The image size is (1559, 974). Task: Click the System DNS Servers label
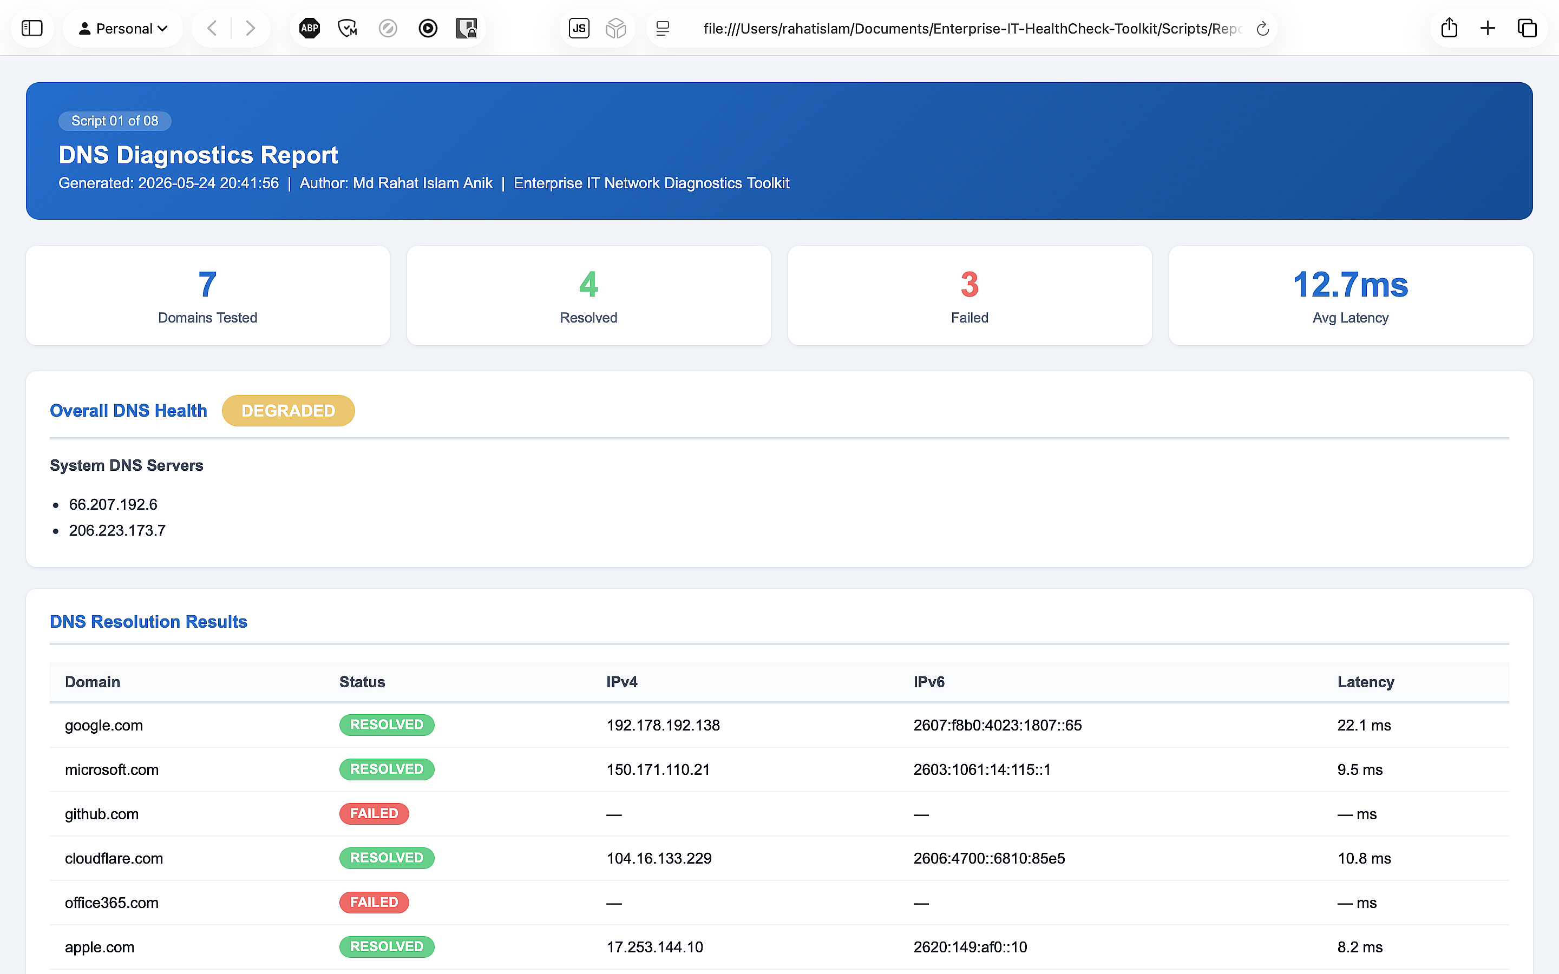click(x=126, y=465)
